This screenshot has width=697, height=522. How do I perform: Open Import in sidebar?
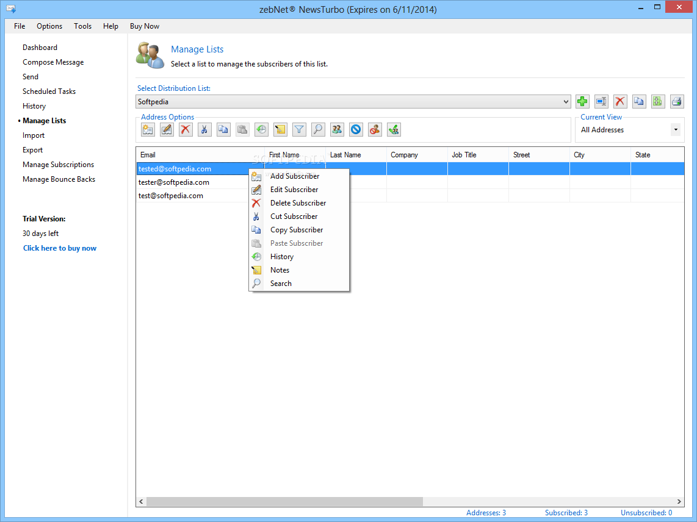click(34, 135)
